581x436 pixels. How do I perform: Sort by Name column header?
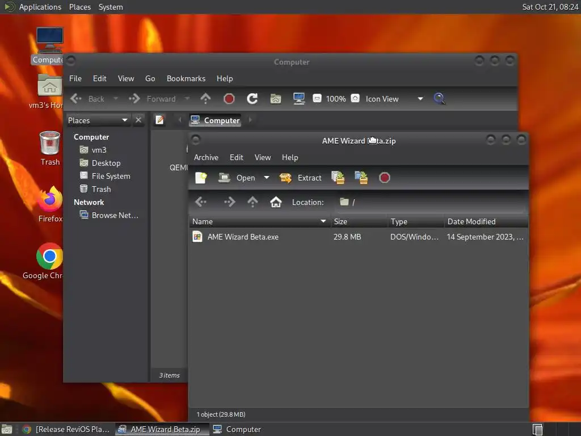pyautogui.click(x=259, y=222)
